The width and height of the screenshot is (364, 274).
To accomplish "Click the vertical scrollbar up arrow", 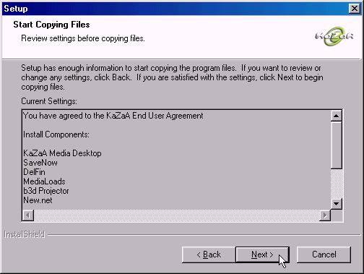I will [337, 116].
